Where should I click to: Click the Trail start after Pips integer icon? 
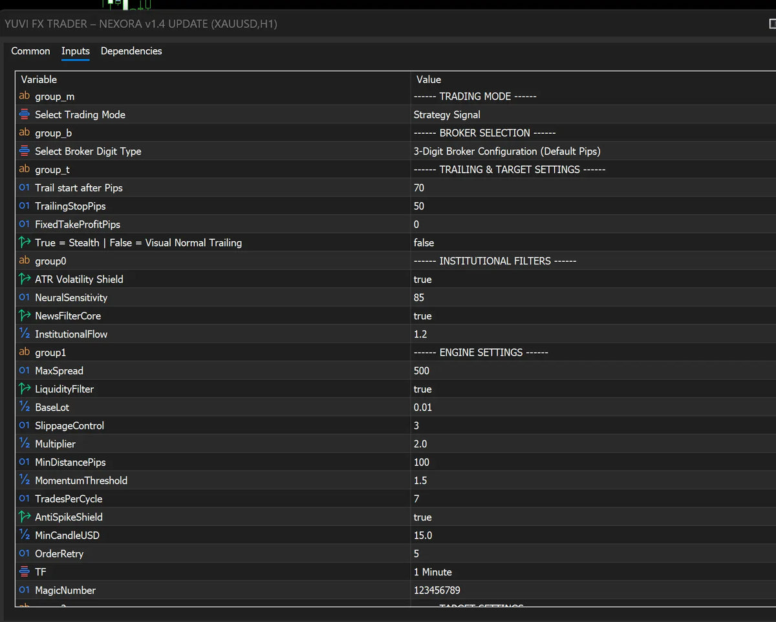[25, 188]
